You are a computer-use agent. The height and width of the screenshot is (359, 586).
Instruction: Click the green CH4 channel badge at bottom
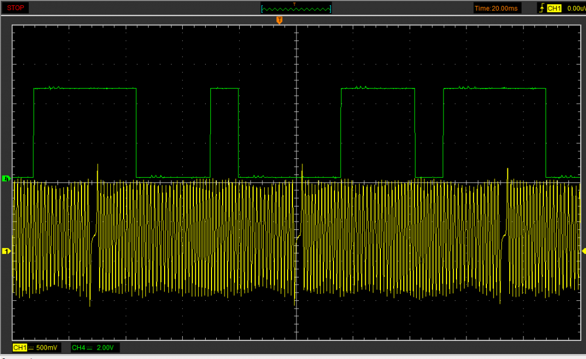click(78, 348)
